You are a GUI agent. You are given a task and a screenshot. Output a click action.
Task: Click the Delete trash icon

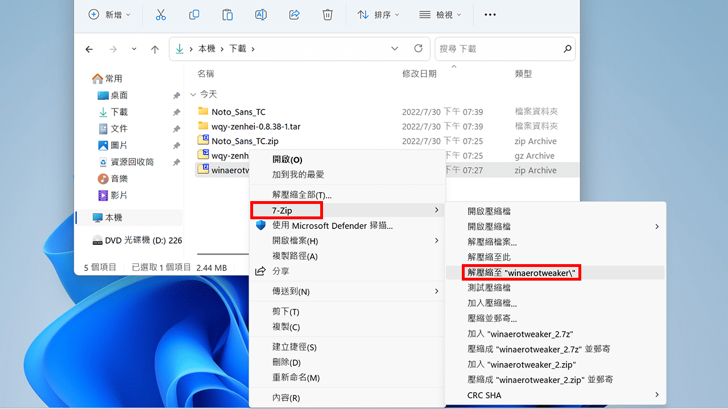click(x=328, y=15)
